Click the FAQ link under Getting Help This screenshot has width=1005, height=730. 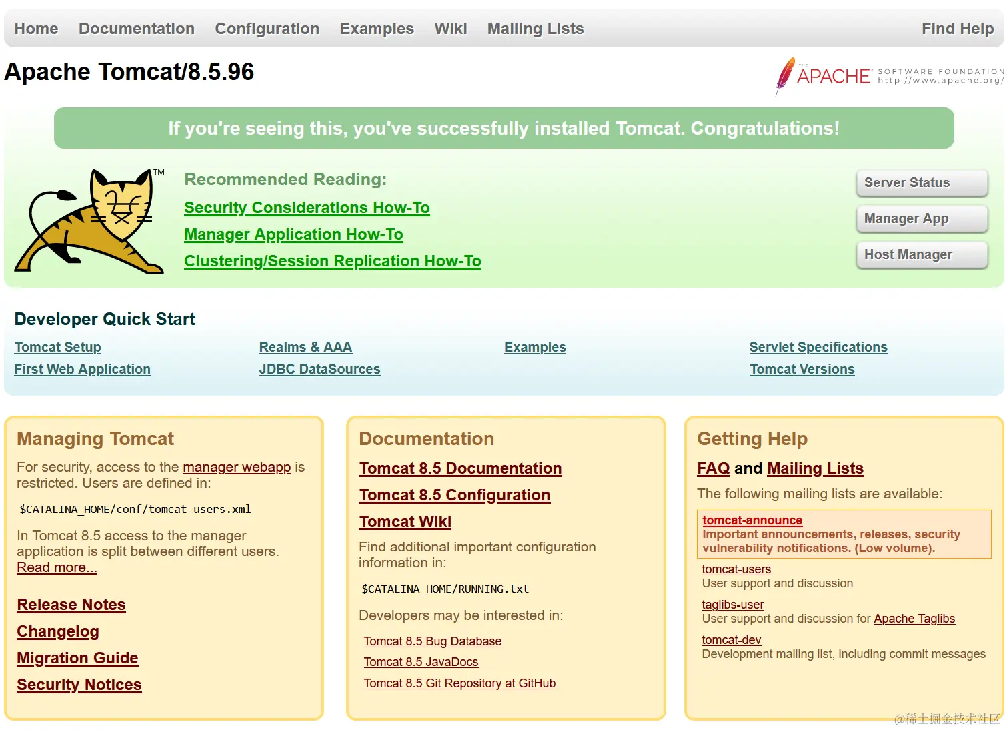pos(714,468)
